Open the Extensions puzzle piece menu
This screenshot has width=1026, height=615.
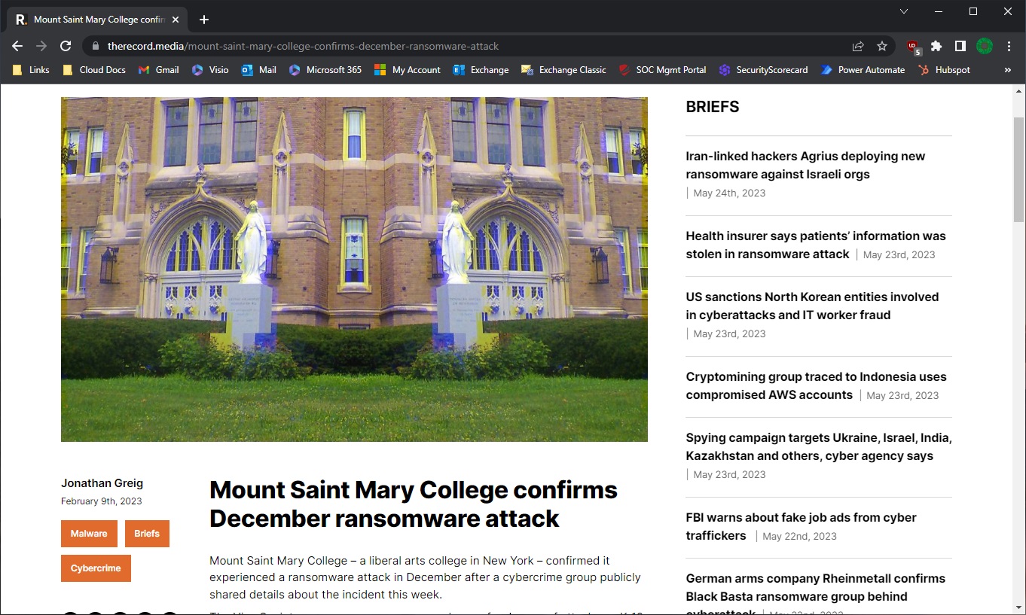[936, 46]
